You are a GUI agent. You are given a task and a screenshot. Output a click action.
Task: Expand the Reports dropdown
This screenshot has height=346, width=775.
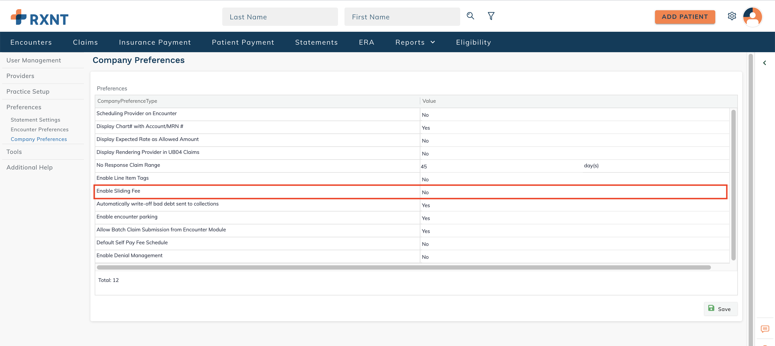(x=415, y=42)
